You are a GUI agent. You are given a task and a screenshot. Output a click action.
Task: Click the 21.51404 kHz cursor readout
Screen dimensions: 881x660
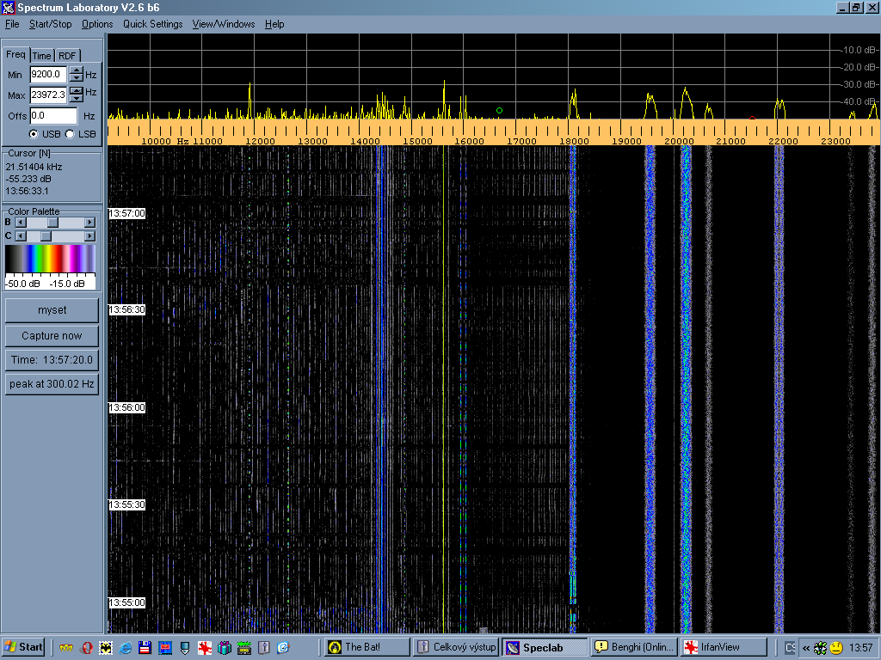click(x=34, y=168)
